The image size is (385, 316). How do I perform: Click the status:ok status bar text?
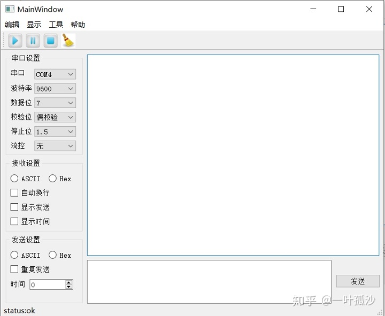[19, 311]
